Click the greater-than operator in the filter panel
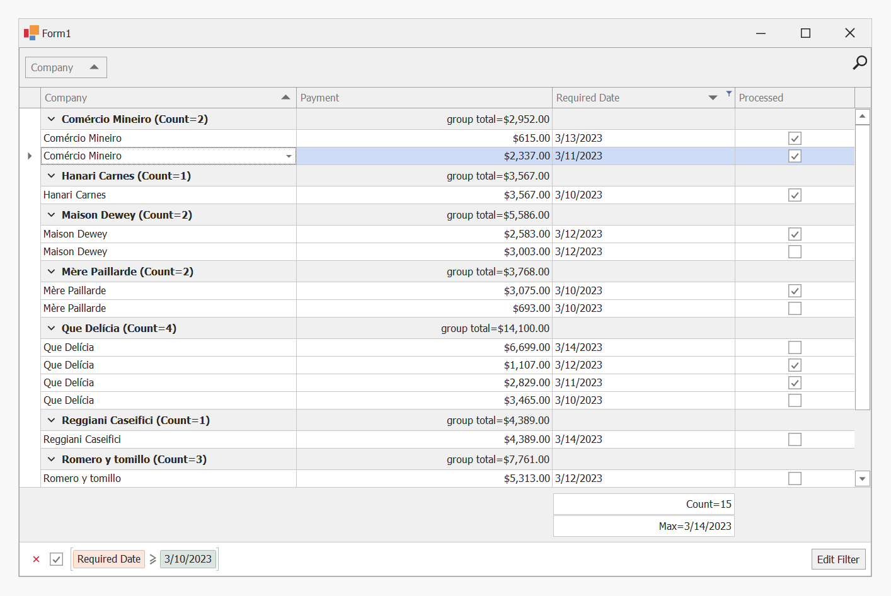891x596 pixels. (152, 559)
